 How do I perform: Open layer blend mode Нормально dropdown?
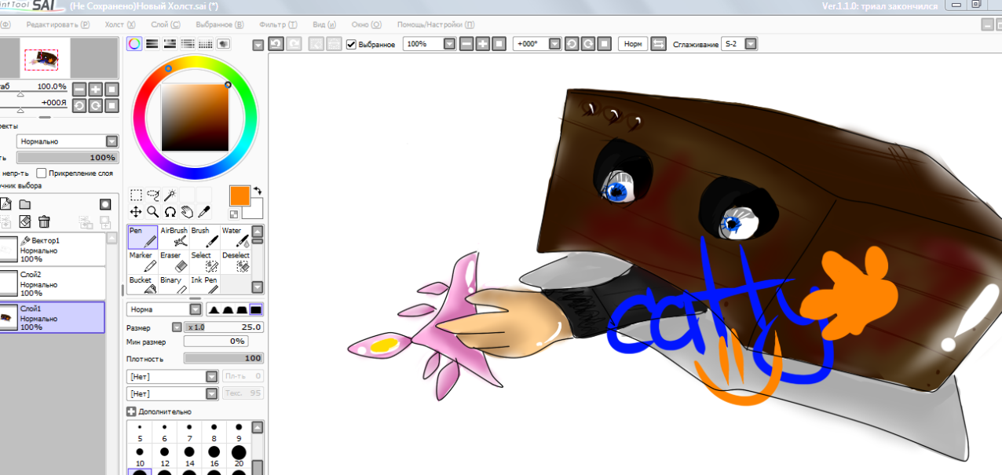click(x=112, y=141)
